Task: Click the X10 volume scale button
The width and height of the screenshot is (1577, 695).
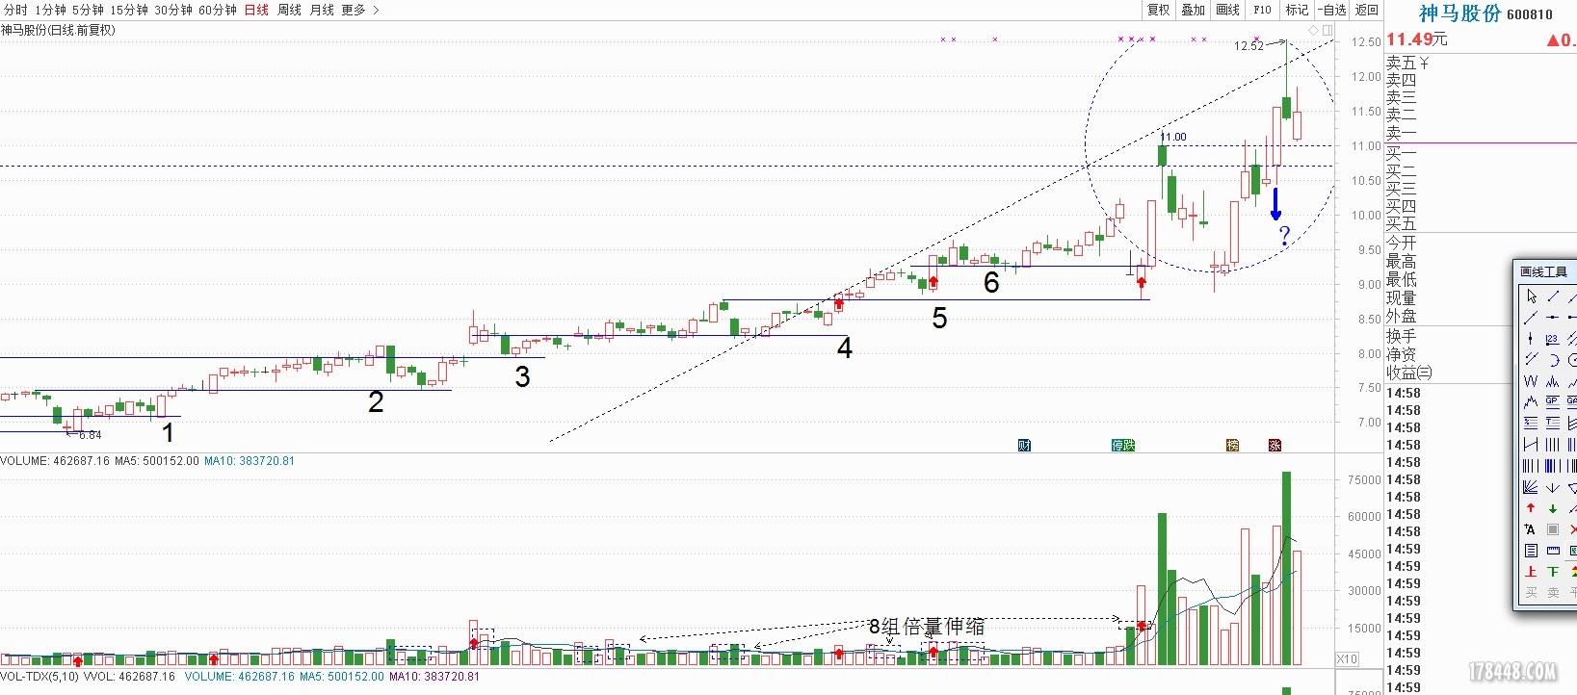Action: pyautogui.click(x=1347, y=659)
